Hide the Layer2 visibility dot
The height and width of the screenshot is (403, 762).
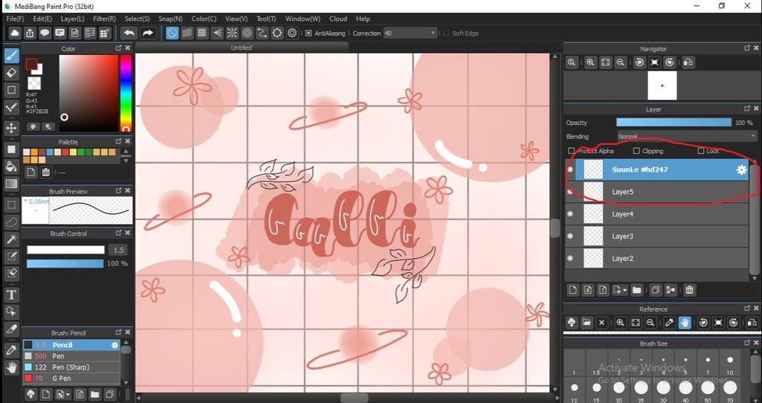click(571, 258)
